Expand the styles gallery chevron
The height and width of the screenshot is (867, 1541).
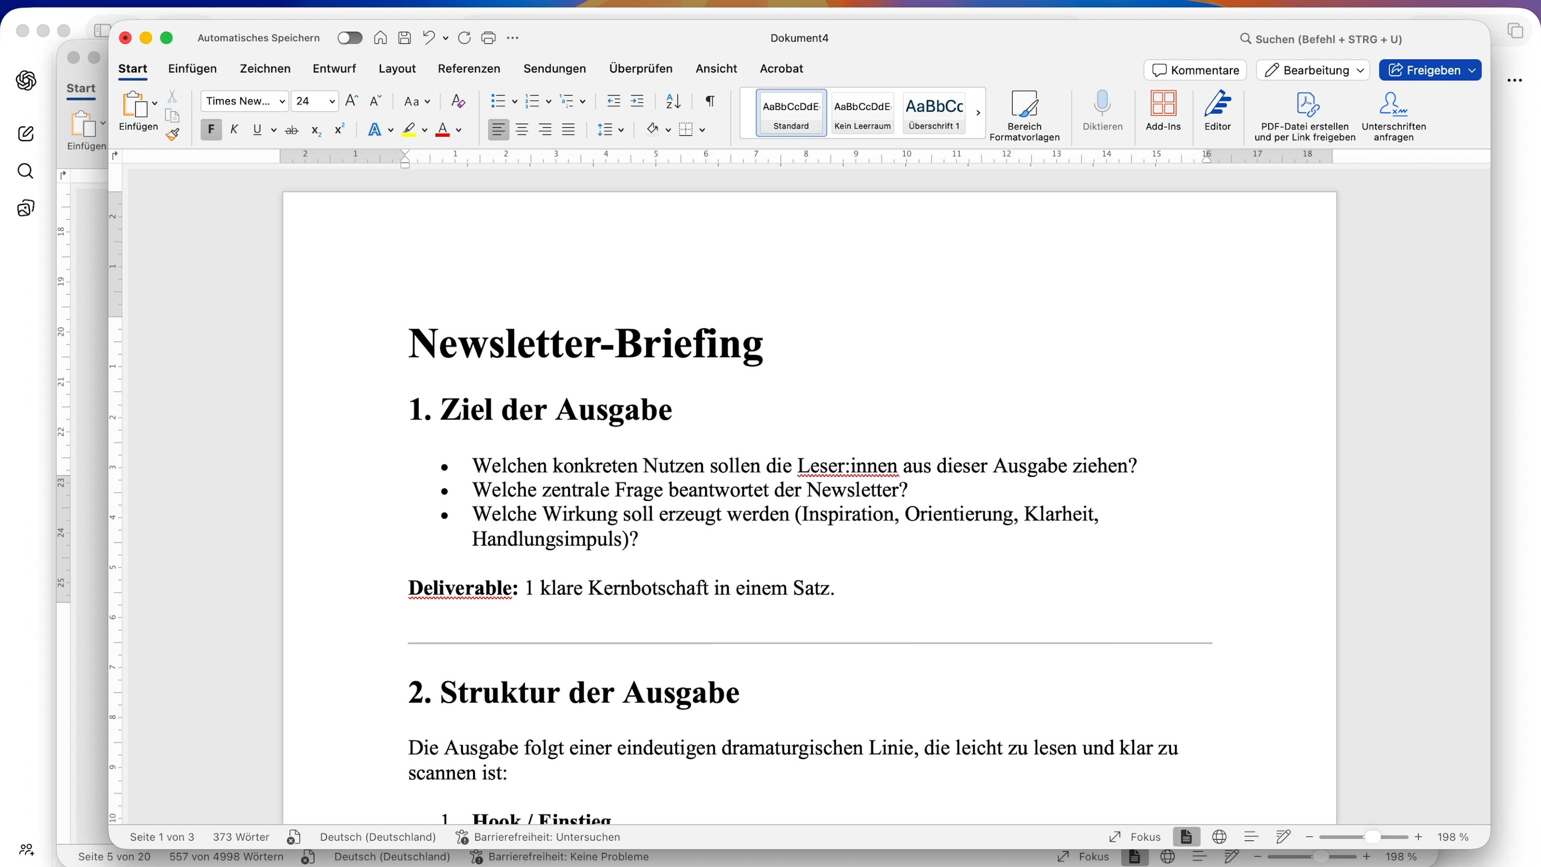[978, 112]
